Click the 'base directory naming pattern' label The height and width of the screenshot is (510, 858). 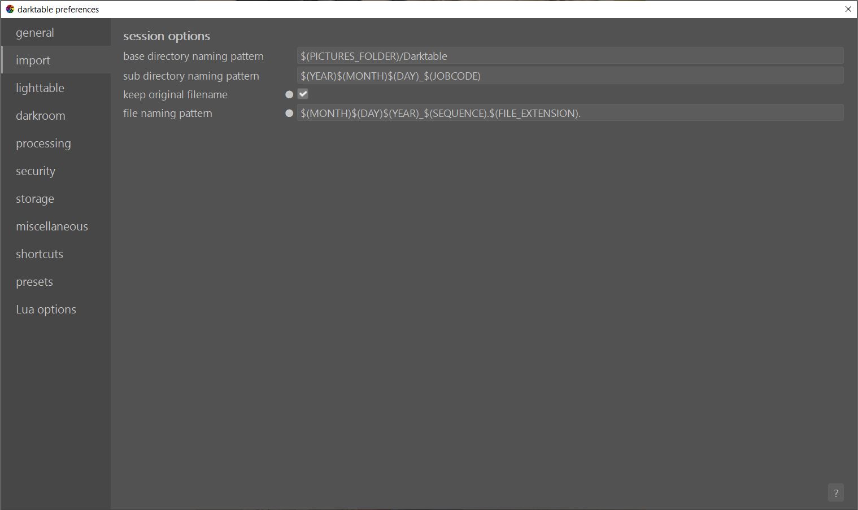[193, 56]
